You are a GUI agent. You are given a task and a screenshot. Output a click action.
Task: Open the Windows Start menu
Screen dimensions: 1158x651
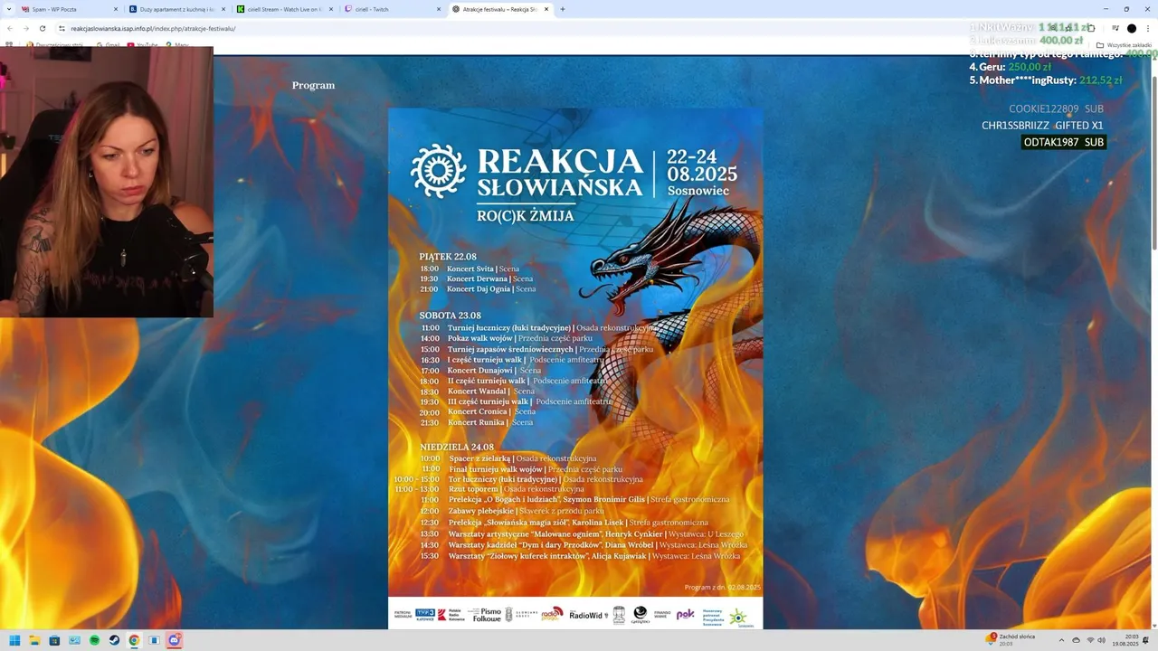tap(14, 640)
